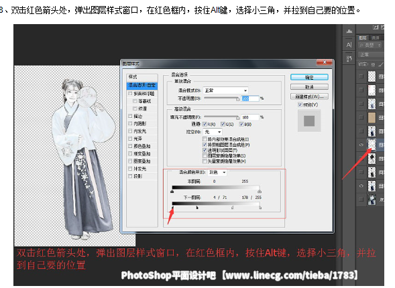
Task: Open the Layers panel blend mode 正常 dropdown
Action: pyautogui.click(x=371, y=54)
